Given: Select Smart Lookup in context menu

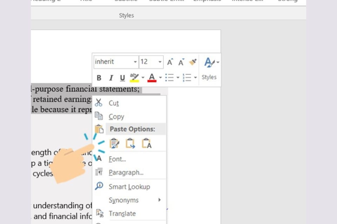Looking at the screenshot, I should pos(129,187).
